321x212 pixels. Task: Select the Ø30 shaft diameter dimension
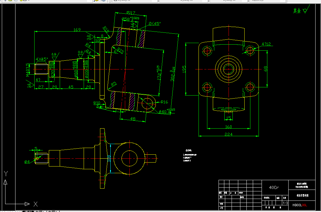pyautogui.click(x=52, y=69)
